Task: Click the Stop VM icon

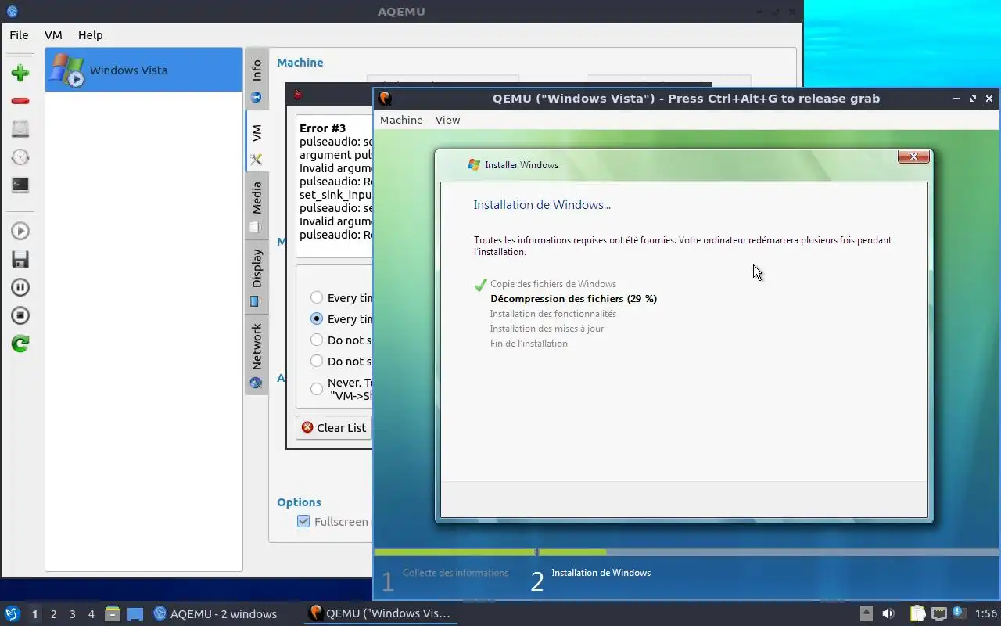Action: coord(20,315)
